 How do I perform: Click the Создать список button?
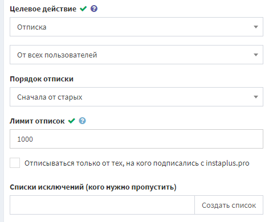pos(229,205)
